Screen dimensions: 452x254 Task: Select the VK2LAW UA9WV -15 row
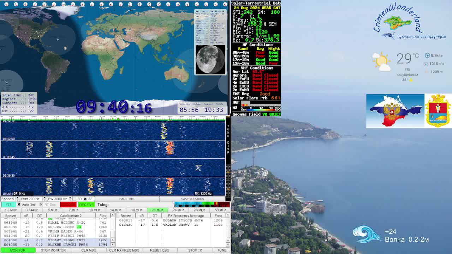(x=171, y=225)
